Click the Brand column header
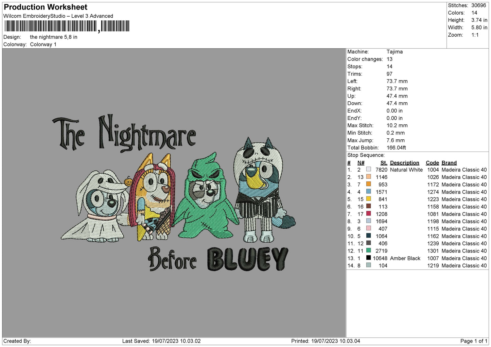This screenshot has height=347, width=491. [x=449, y=163]
